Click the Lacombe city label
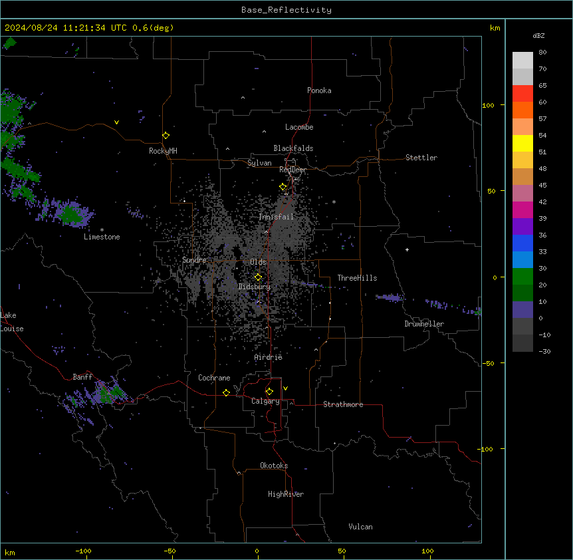The image size is (573, 560). point(299,127)
